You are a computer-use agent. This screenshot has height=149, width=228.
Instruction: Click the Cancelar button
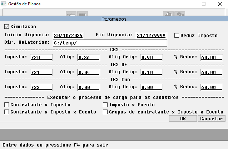(212, 118)
